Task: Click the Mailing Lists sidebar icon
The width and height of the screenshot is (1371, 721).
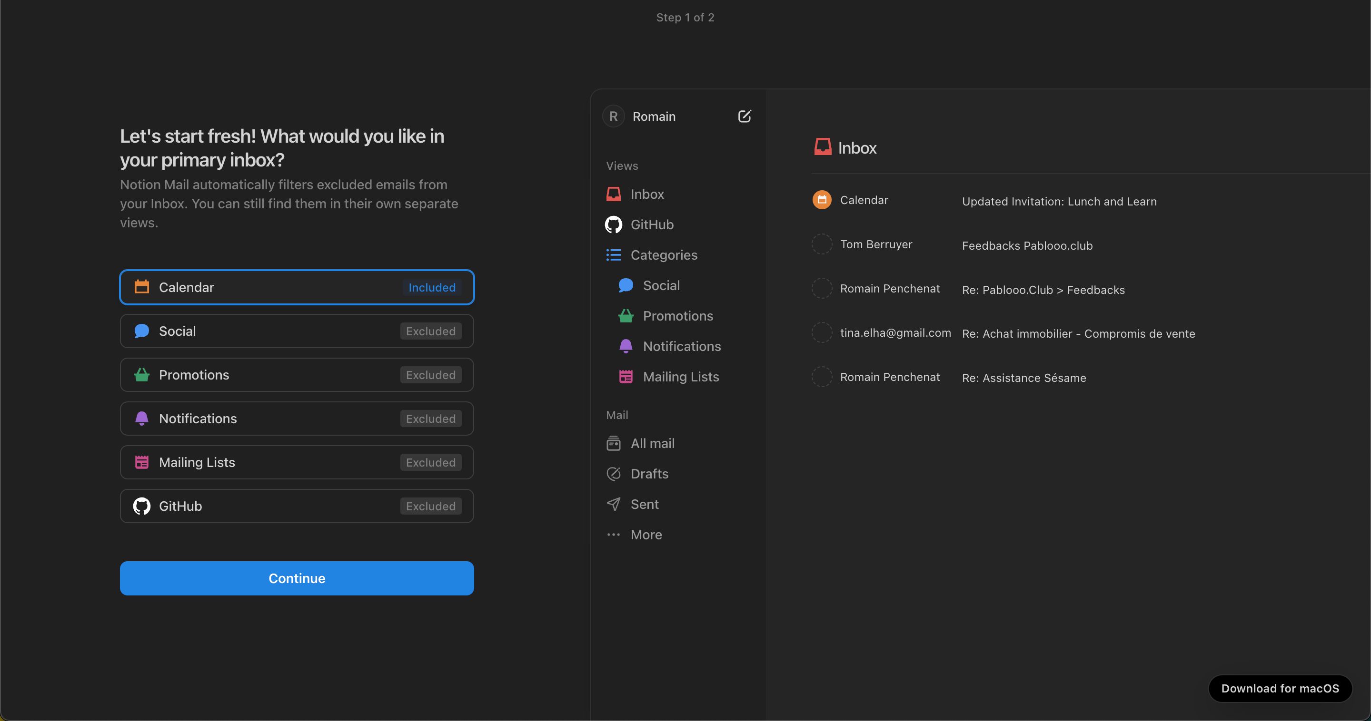Action: coord(626,377)
